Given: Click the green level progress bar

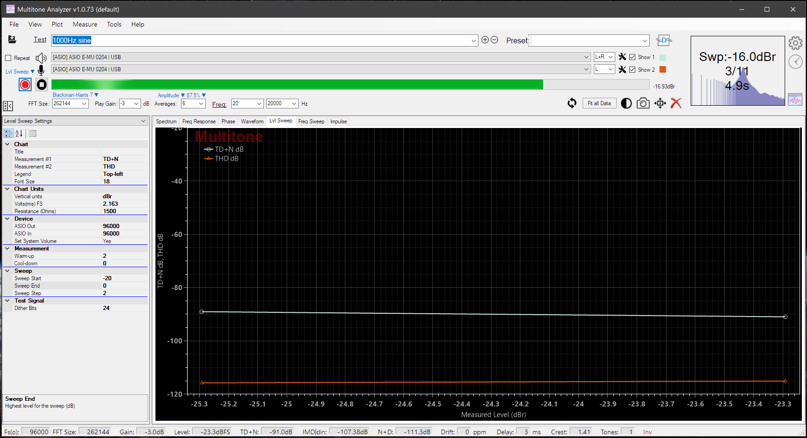Looking at the screenshot, I should coord(350,84).
